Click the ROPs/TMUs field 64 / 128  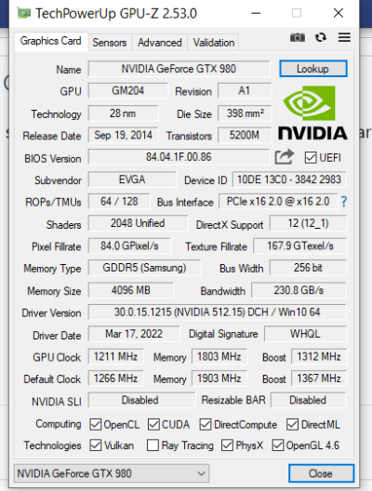coord(119,202)
